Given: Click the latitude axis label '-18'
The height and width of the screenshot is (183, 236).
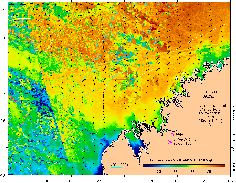Looking at the screenshot, I should point(3,175).
